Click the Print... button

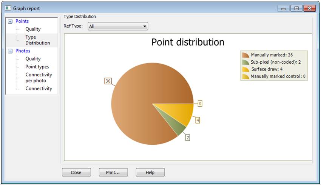113,173
